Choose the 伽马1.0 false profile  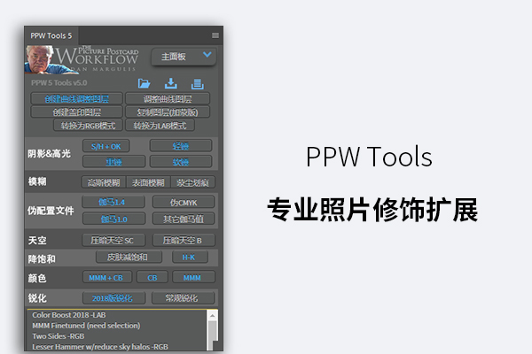pyautogui.click(x=113, y=219)
